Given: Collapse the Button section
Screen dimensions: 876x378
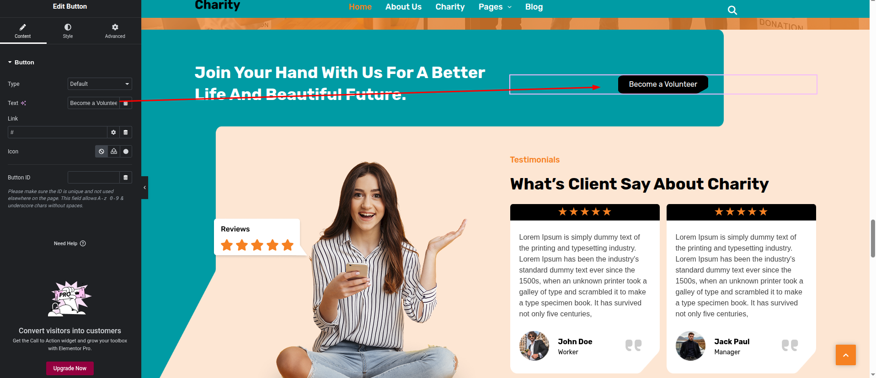Looking at the screenshot, I should pyautogui.click(x=21, y=63).
